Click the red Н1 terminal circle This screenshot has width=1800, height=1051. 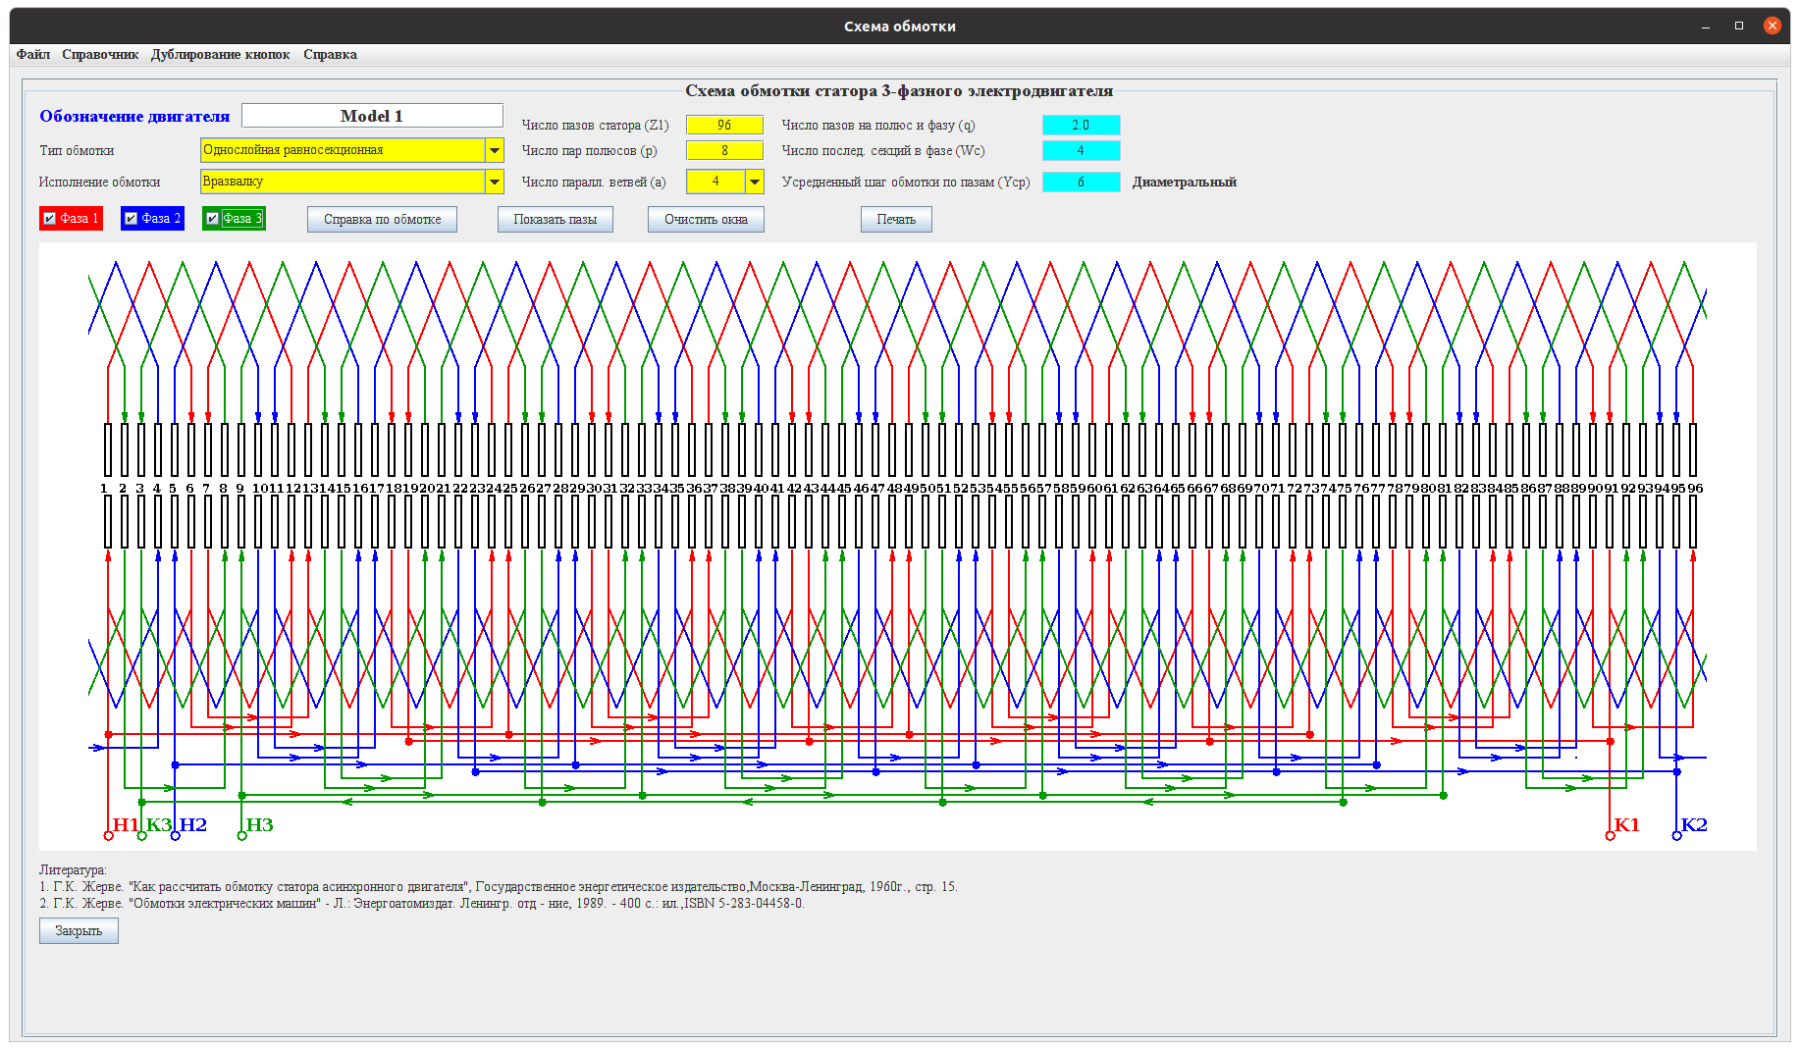pos(109,836)
